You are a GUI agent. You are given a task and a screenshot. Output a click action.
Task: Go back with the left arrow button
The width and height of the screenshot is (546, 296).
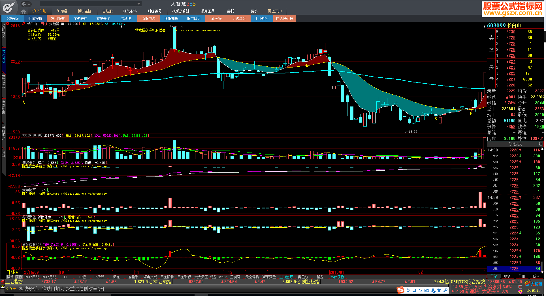pyautogui.click(x=24, y=4)
